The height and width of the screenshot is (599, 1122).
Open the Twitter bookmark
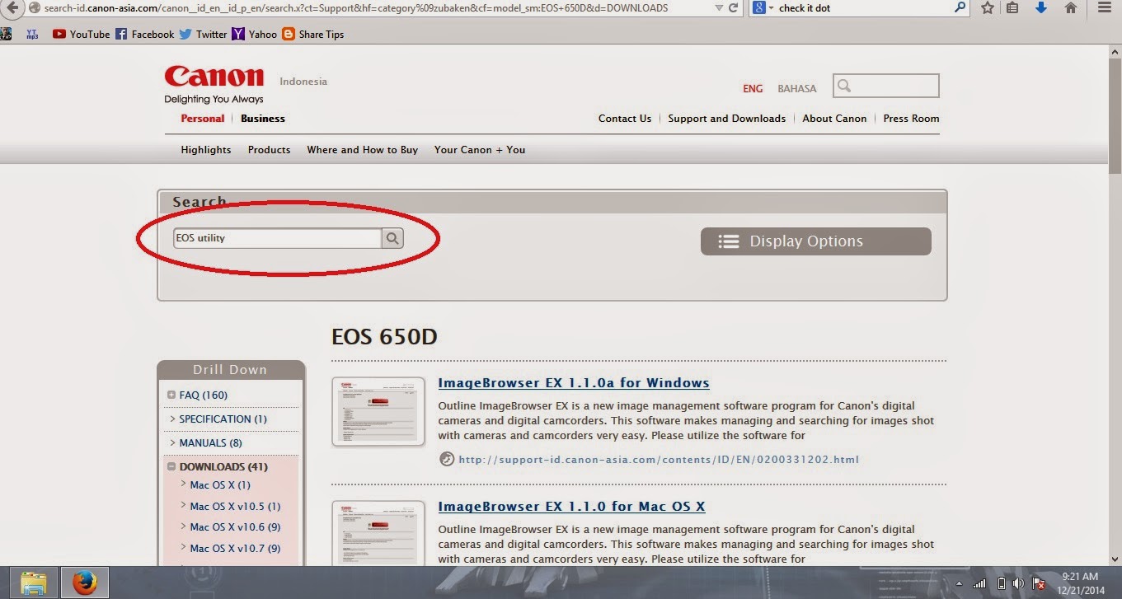pyautogui.click(x=203, y=35)
